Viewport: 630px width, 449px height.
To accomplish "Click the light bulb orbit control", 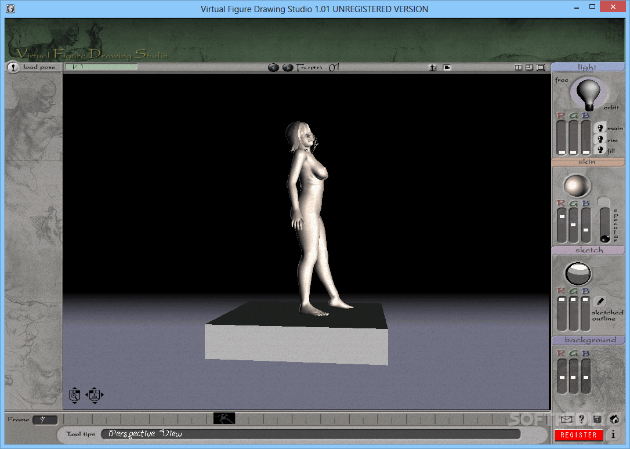I will [588, 93].
